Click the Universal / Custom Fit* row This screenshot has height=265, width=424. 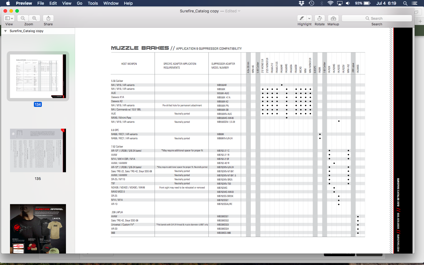tap(122, 225)
